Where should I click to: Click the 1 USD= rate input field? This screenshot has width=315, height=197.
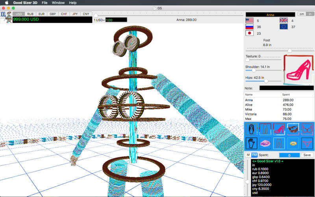click(116, 20)
